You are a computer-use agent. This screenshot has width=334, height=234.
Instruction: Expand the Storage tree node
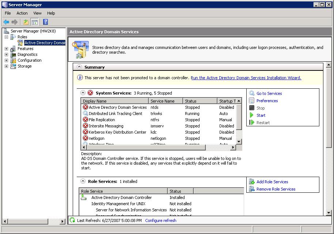(6, 66)
